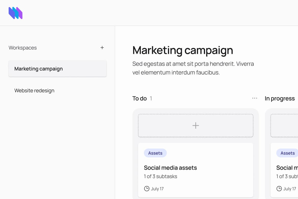Click the app logo in the header
The width and height of the screenshot is (298, 199).
point(16,13)
